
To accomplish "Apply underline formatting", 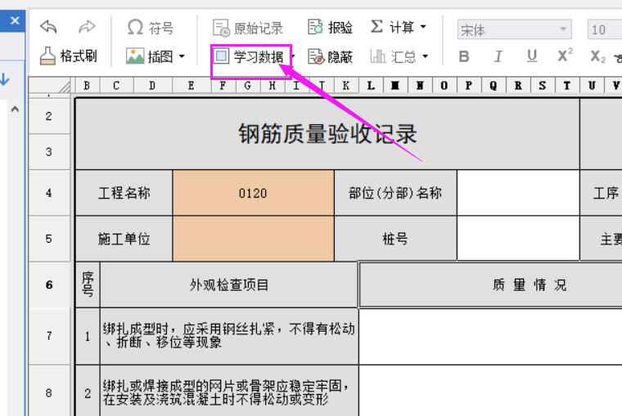I will click(532, 56).
